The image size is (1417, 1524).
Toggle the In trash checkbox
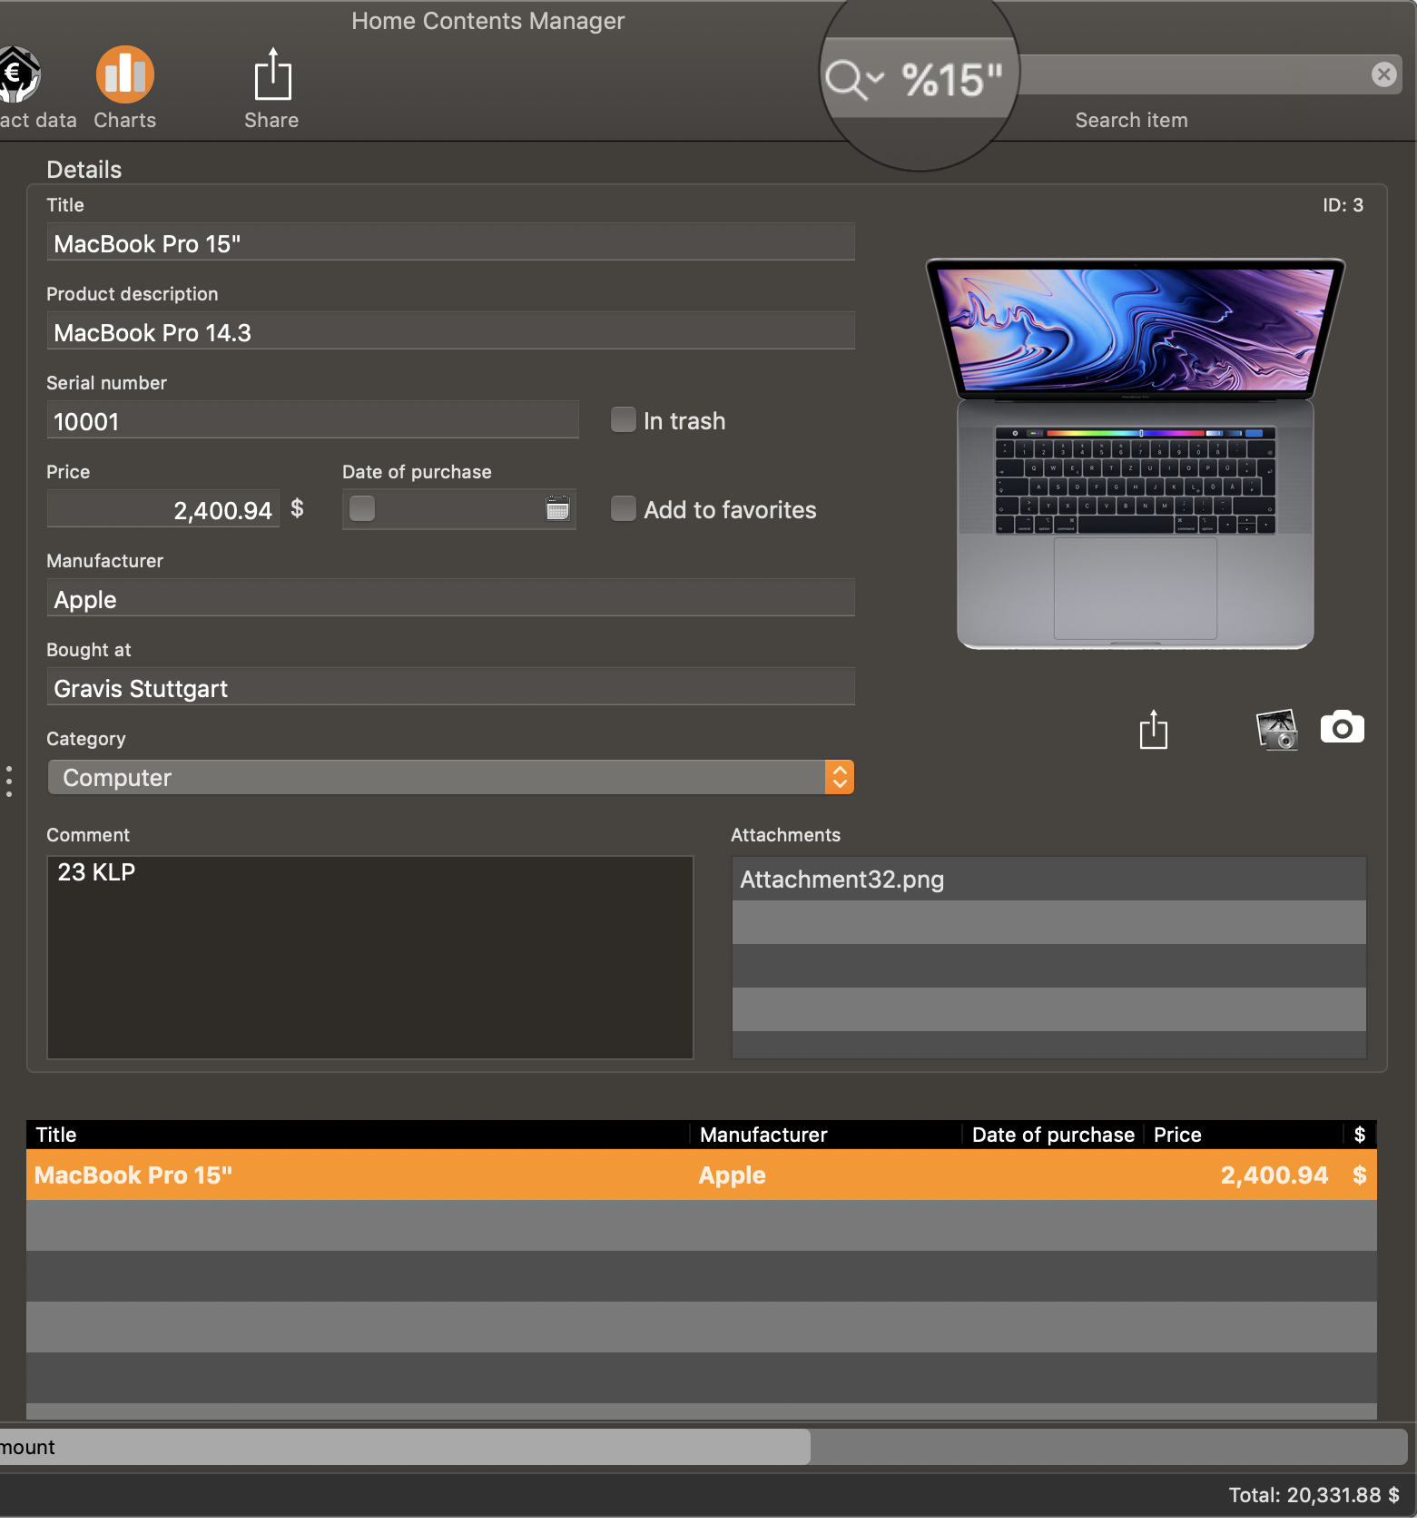click(x=624, y=419)
